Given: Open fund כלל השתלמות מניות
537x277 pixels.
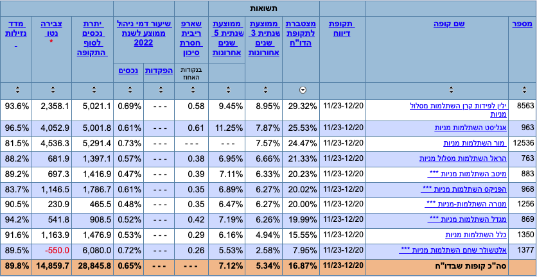Looking at the screenshot, I should [476, 235].
